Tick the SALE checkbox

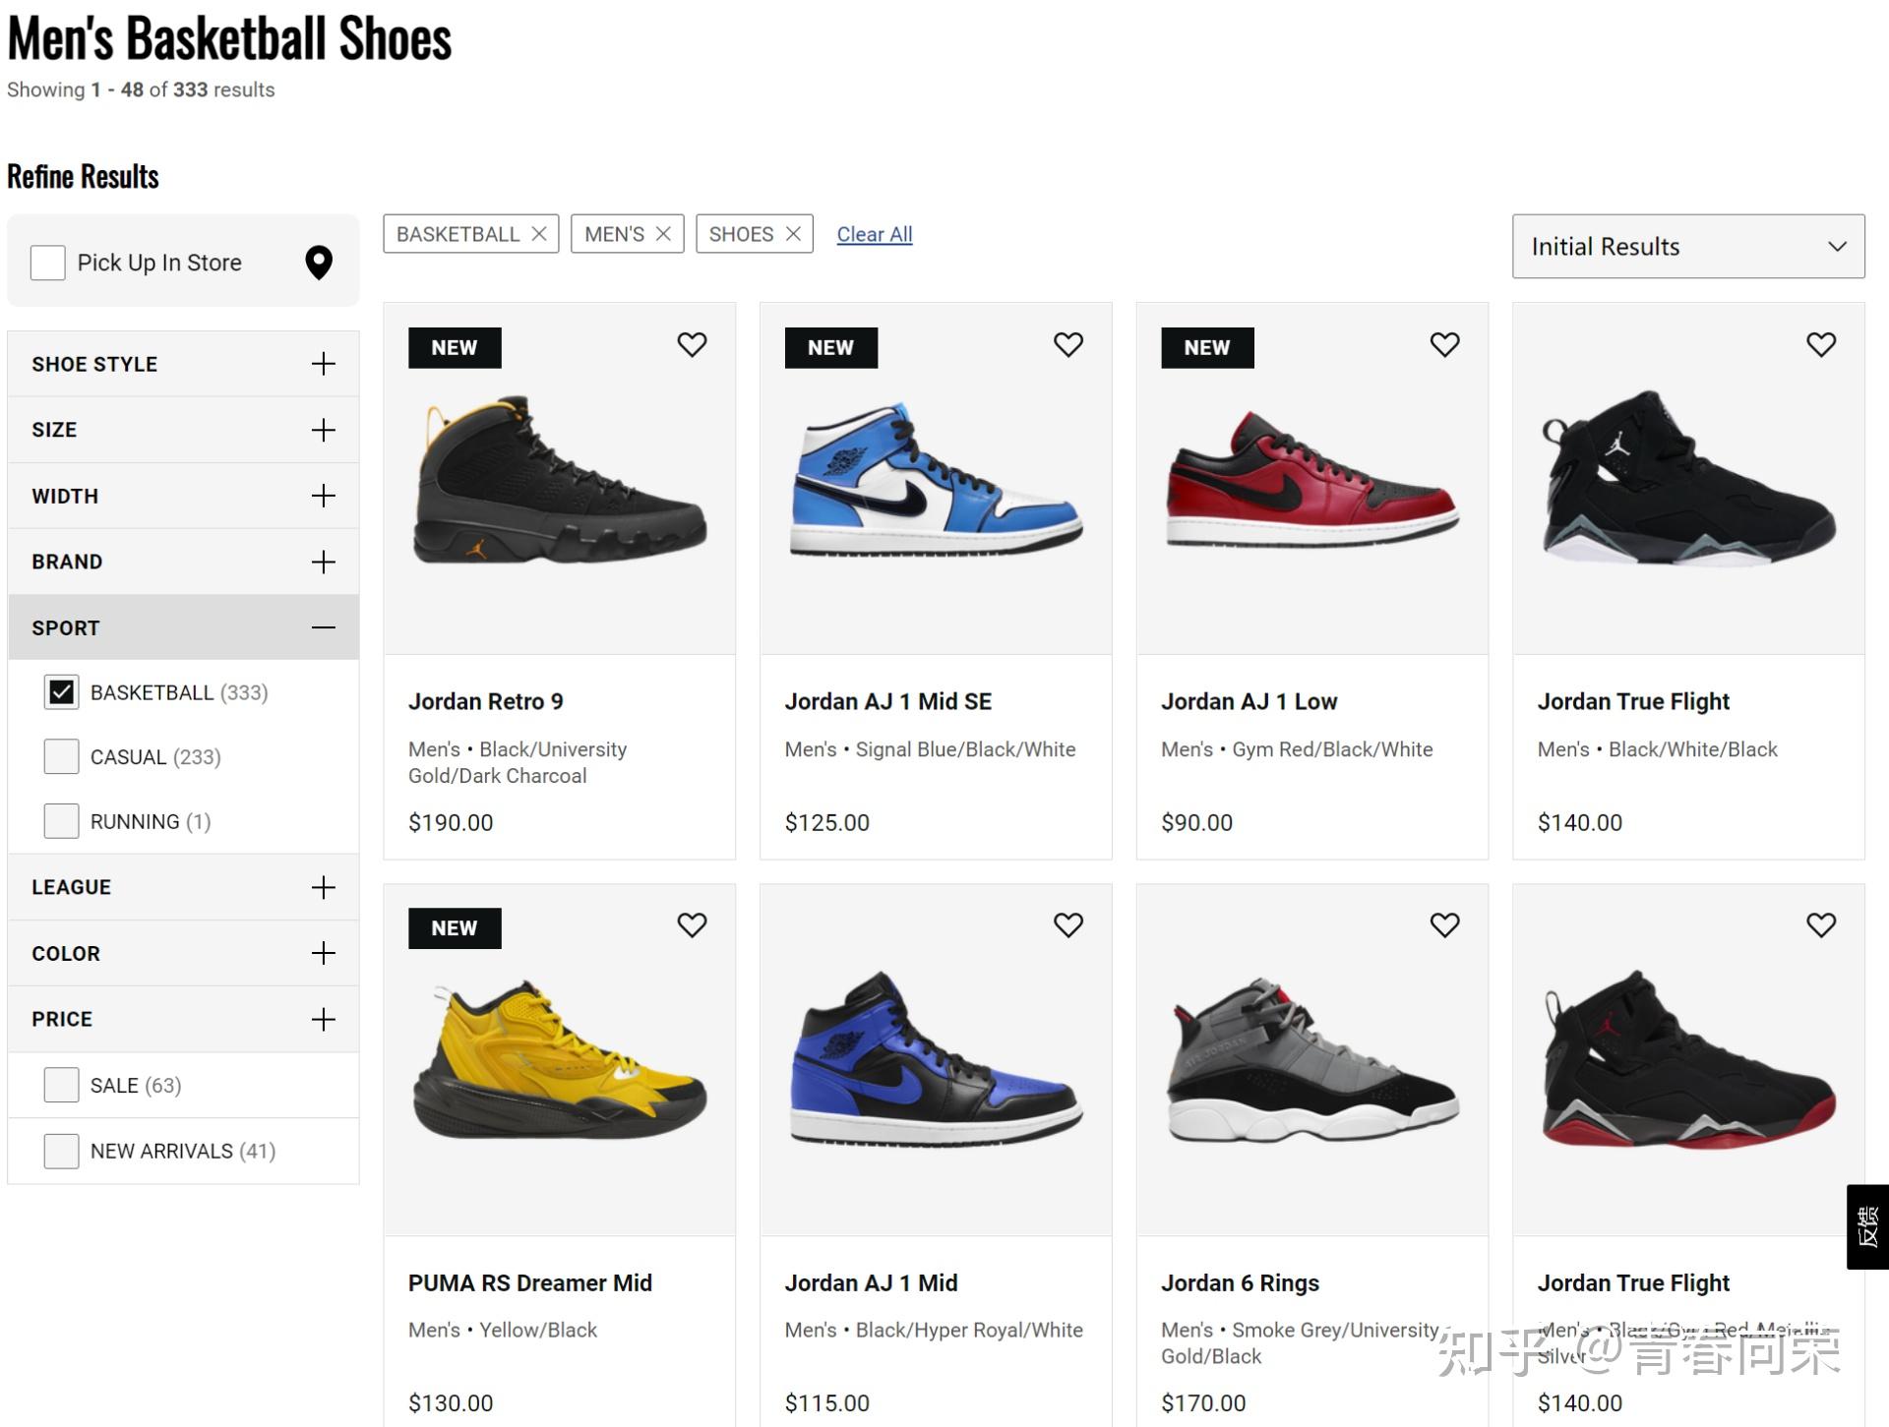pos(61,1085)
